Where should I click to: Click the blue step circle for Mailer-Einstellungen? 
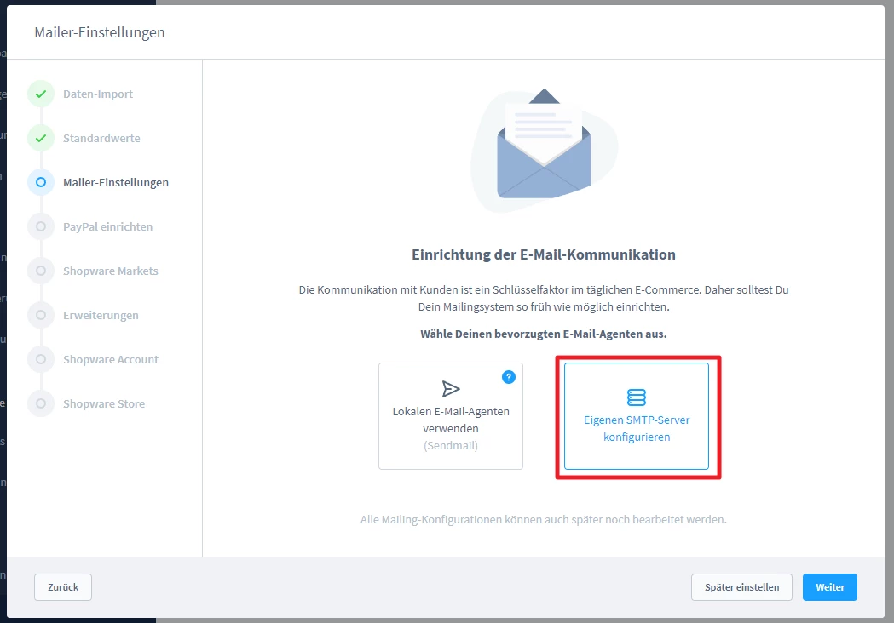[x=40, y=182]
